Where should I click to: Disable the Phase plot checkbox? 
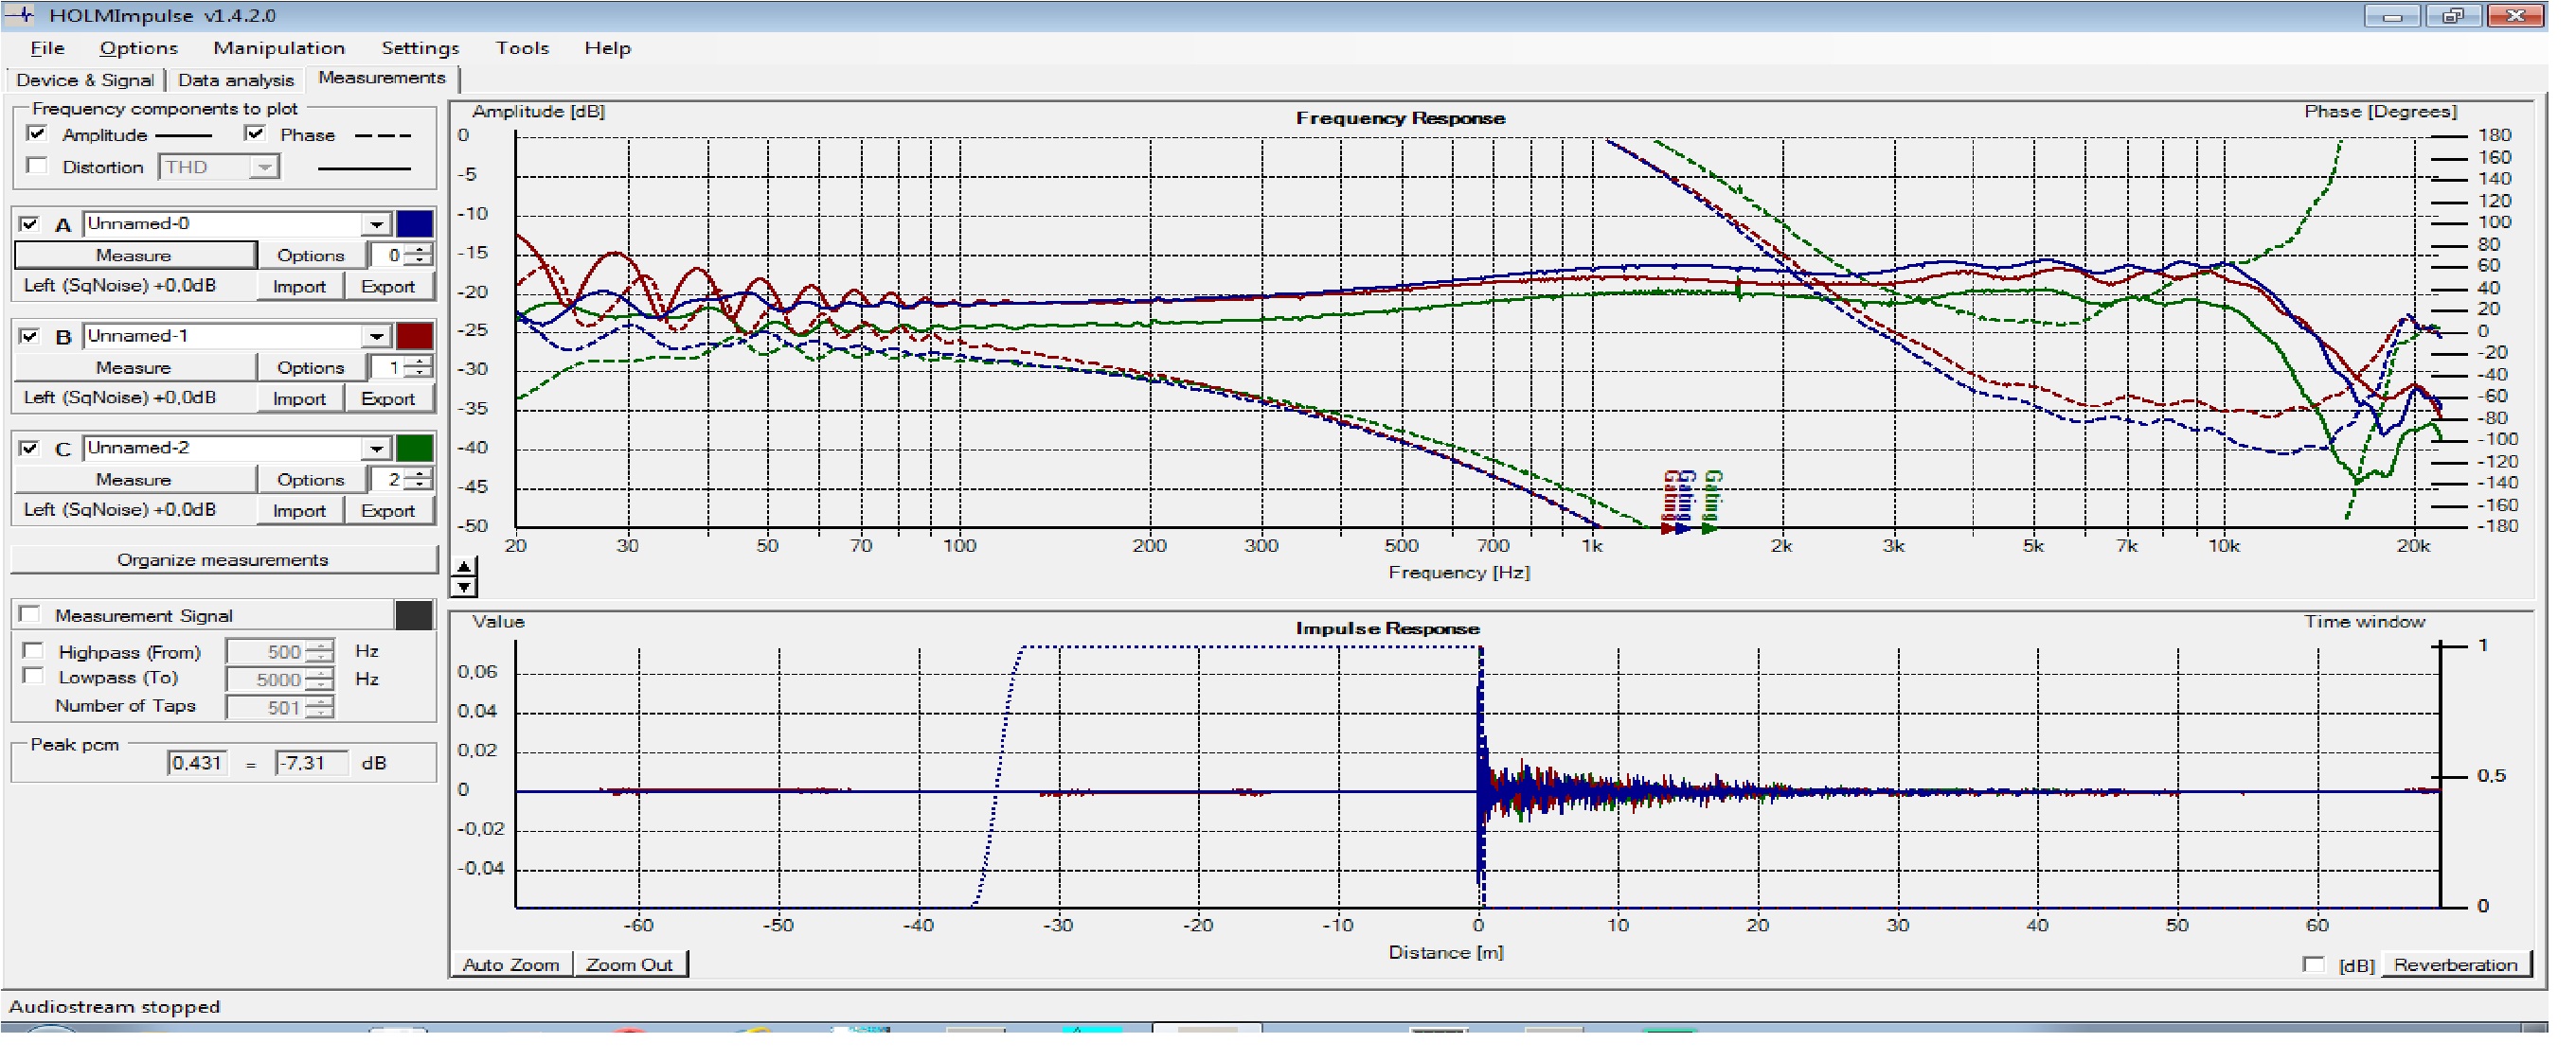(x=255, y=133)
